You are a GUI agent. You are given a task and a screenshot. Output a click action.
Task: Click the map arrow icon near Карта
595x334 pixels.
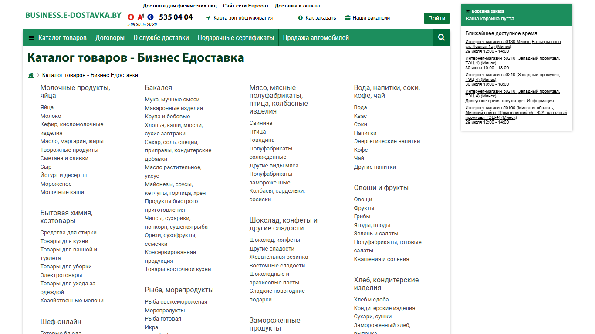click(208, 18)
